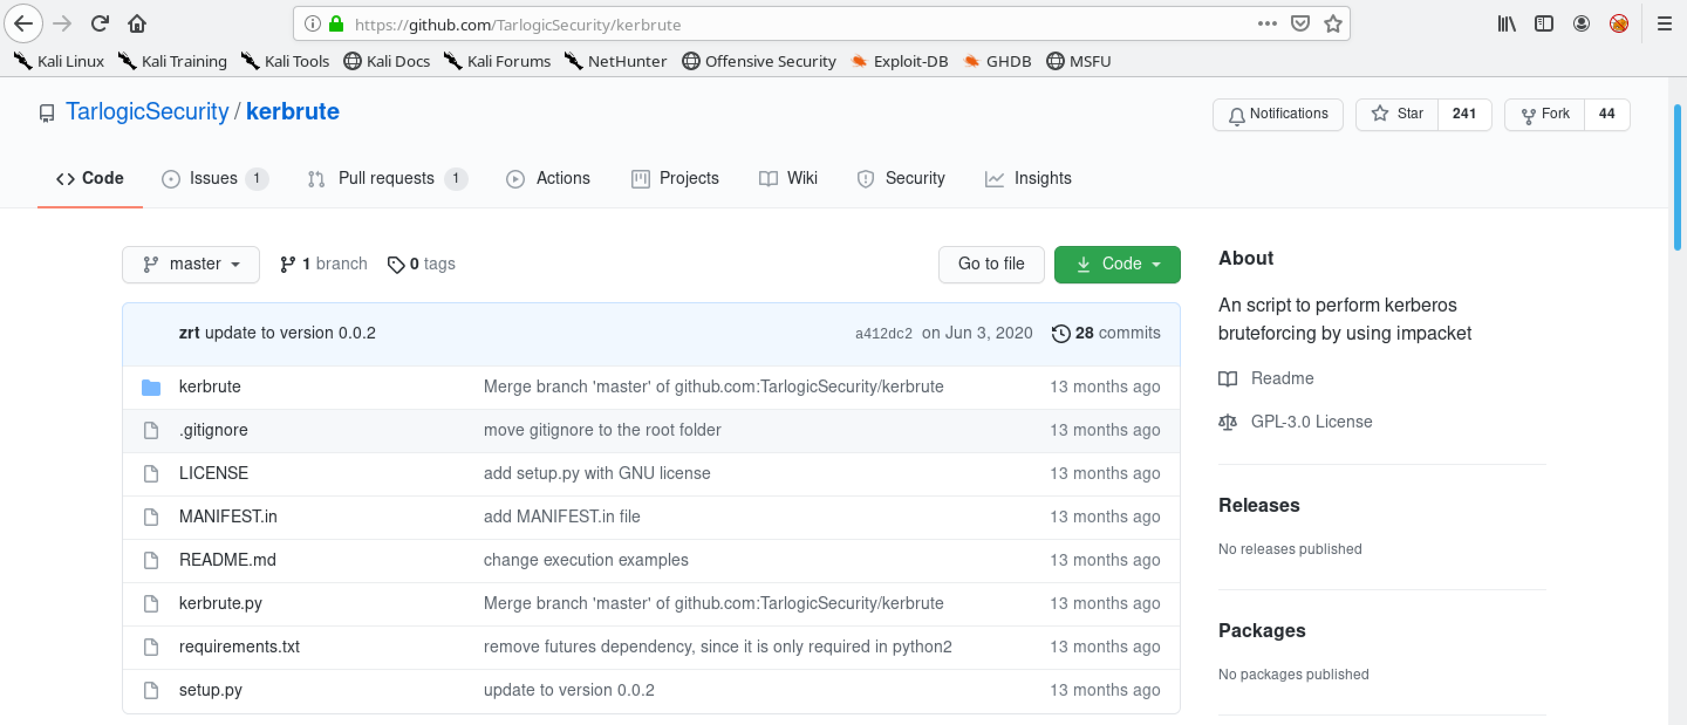Switch to the Insights tab

tap(1028, 178)
